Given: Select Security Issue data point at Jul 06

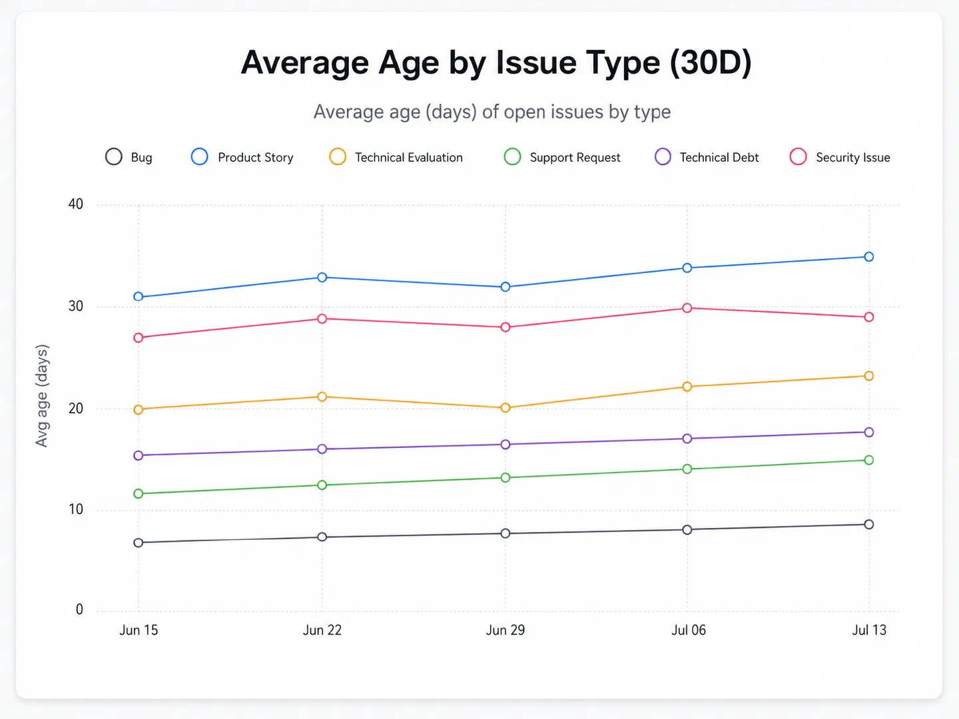Looking at the screenshot, I should pyautogui.click(x=687, y=308).
